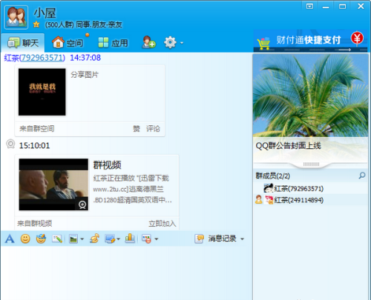Viewport: 371px width, 300px height.
Task: Open the font settings A icon
Action: [x=10, y=239]
